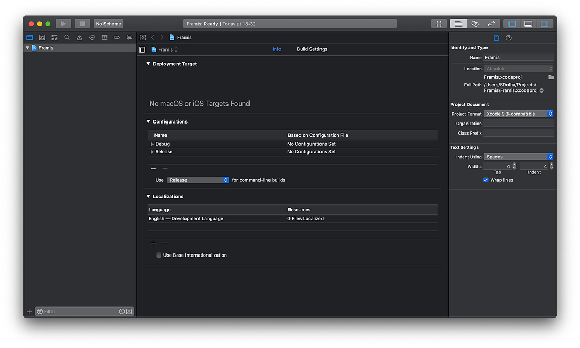Add a configuration with the plus button
Image resolution: width=580 pixels, height=348 pixels.
(153, 168)
